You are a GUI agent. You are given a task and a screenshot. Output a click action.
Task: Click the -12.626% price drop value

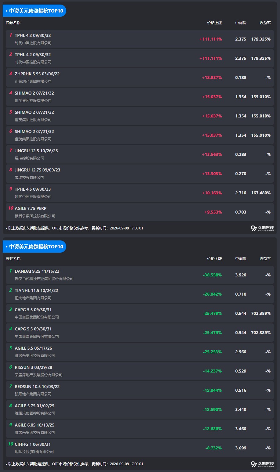(213, 429)
